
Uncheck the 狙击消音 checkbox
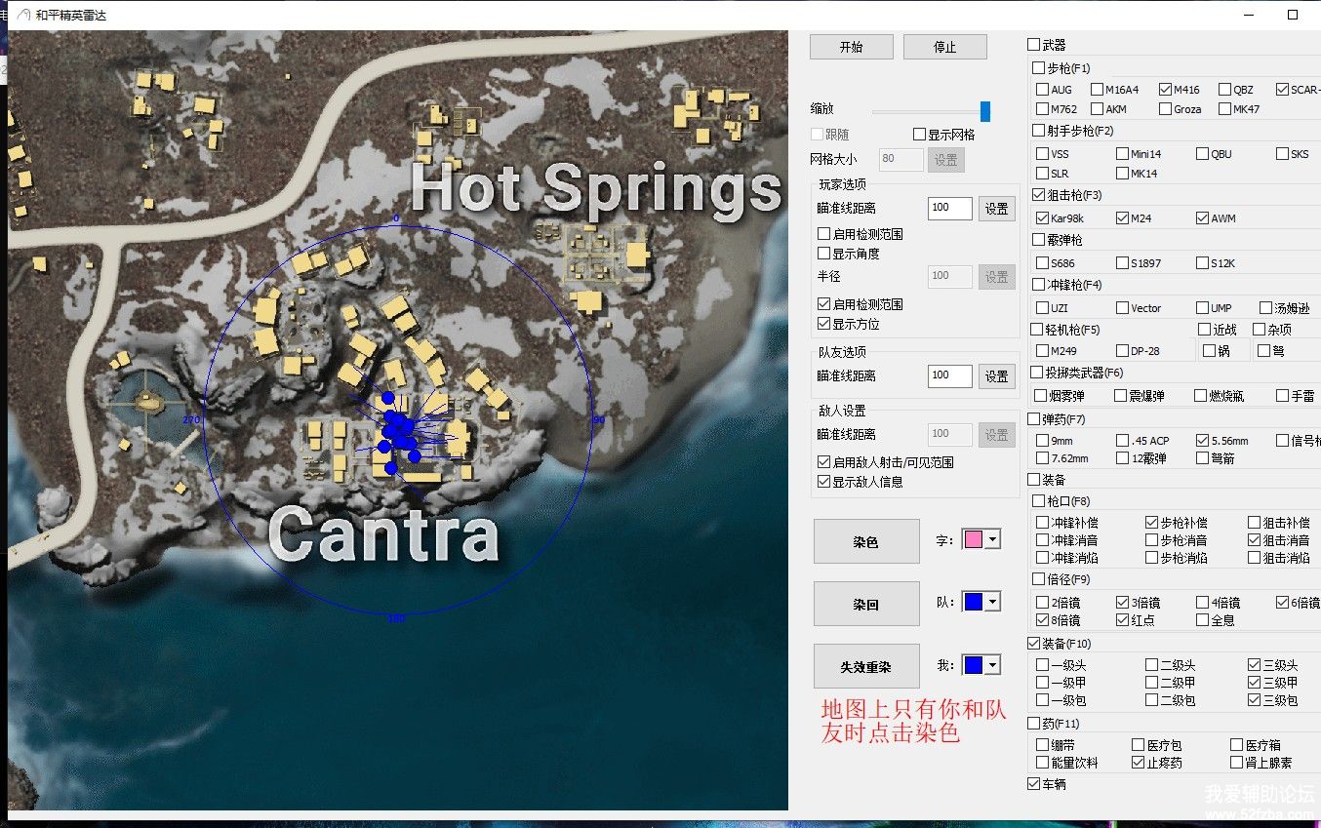coord(1255,540)
